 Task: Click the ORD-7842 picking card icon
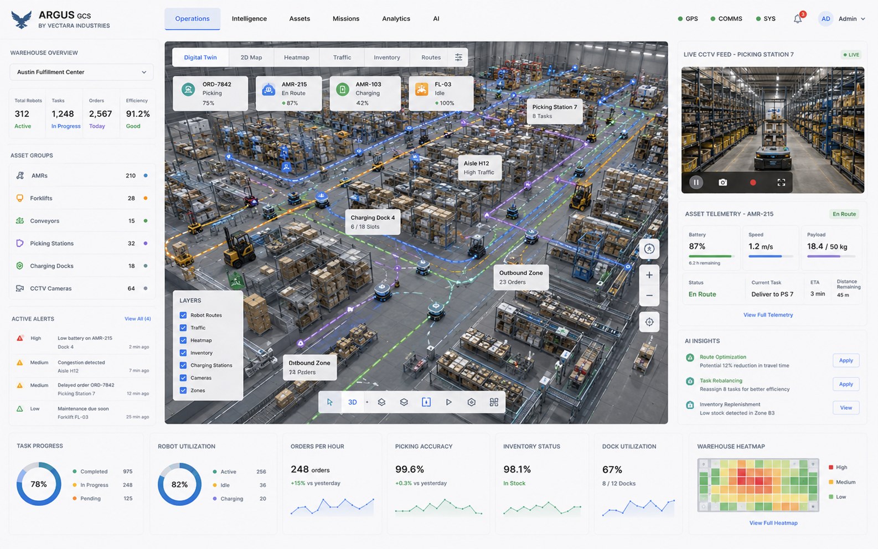click(189, 89)
